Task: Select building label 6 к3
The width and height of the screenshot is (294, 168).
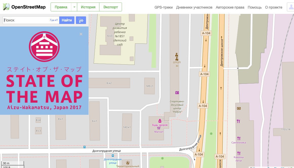Action: (x=110, y=36)
